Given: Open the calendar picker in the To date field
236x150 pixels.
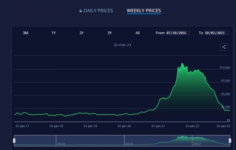Looking at the screenshot, I should click(227, 33).
